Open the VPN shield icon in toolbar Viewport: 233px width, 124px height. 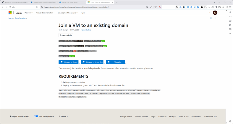(x=227, y=7)
